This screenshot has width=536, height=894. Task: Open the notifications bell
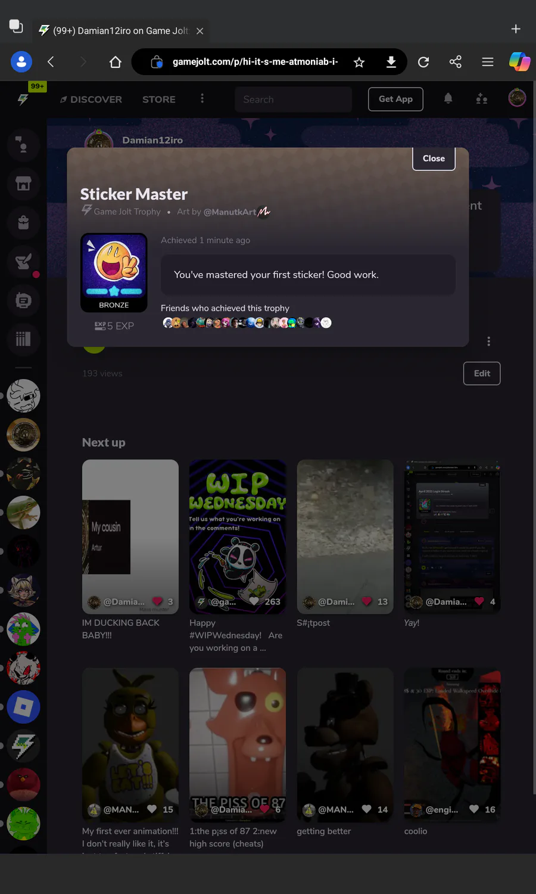pyautogui.click(x=448, y=99)
